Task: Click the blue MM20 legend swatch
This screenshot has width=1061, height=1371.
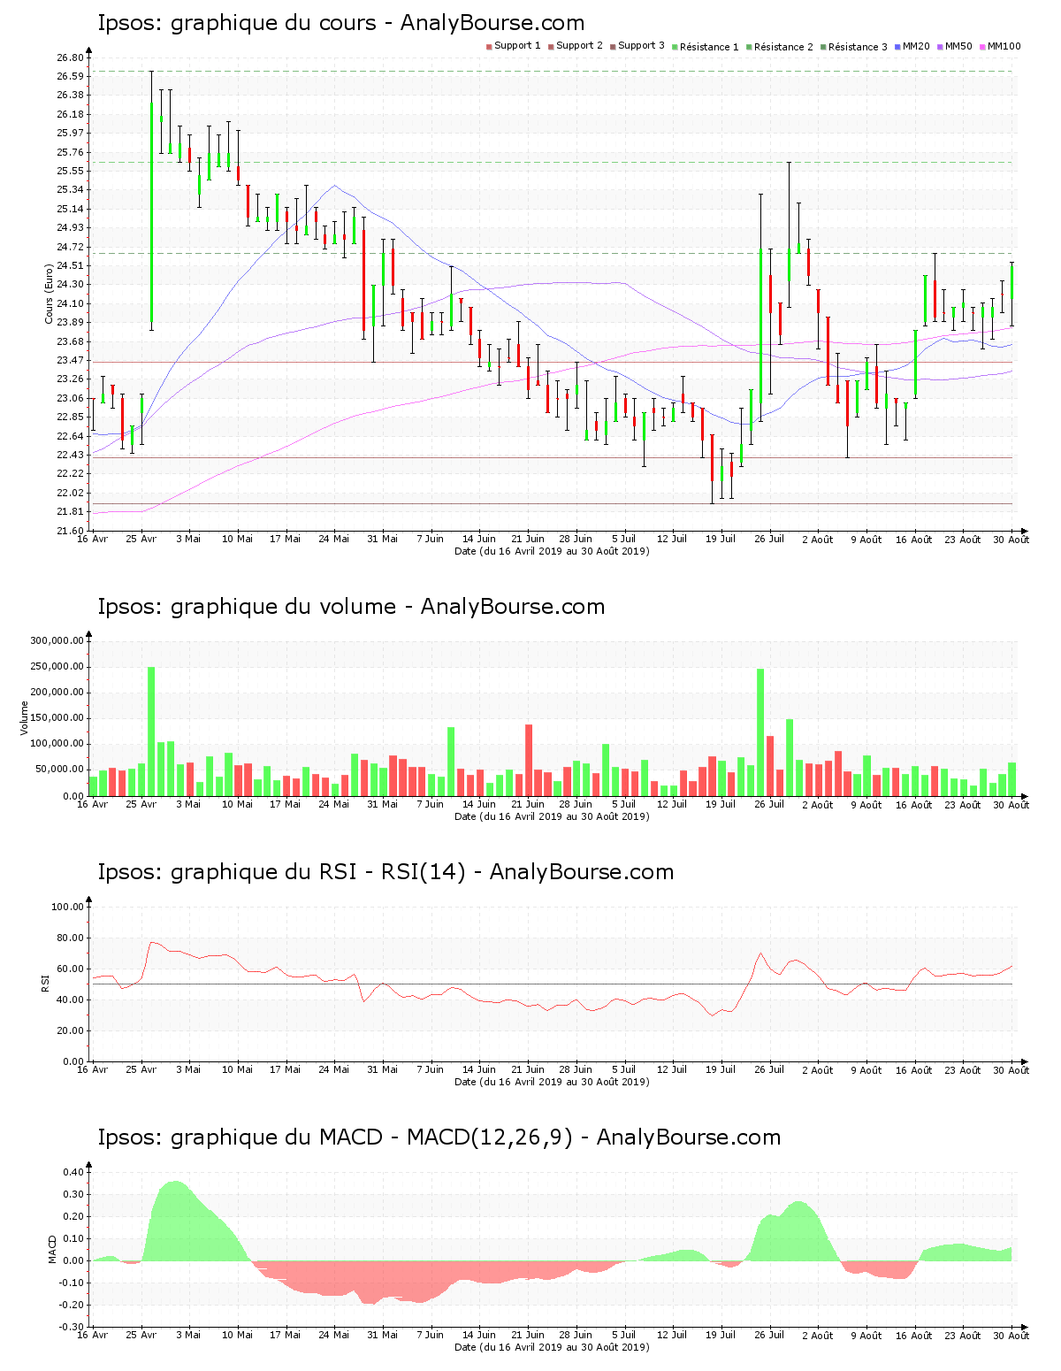Action: [897, 46]
